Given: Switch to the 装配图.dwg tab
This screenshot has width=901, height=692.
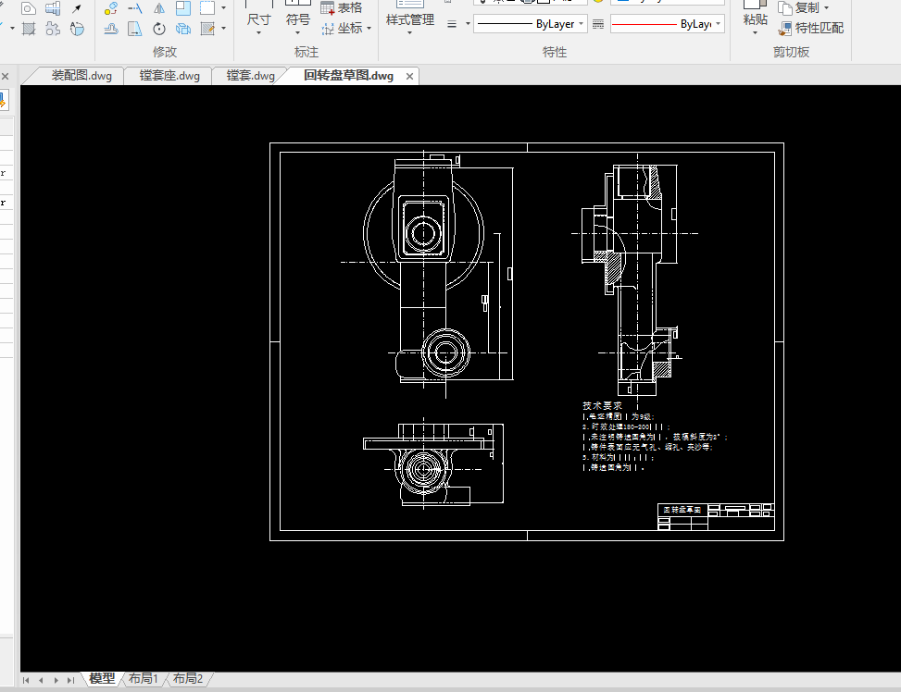Looking at the screenshot, I should click(x=81, y=76).
